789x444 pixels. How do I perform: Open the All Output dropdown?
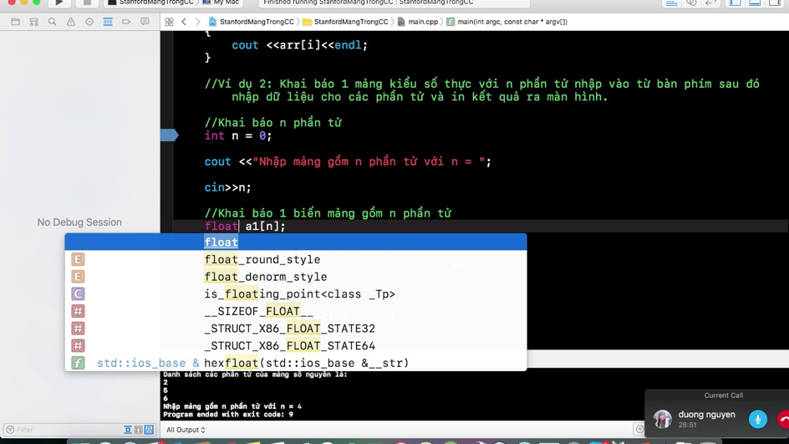coord(186,430)
